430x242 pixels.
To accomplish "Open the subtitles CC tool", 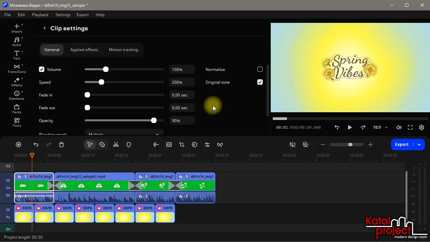I will click(x=169, y=145).
